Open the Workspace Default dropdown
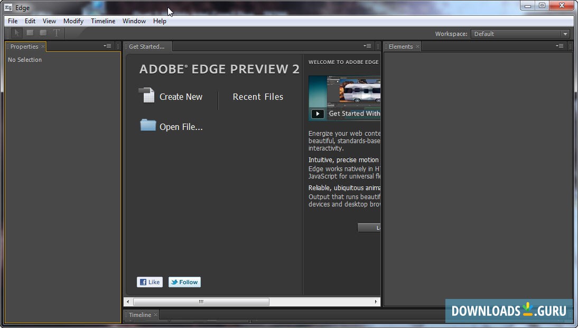The width and height of the screenshot is (578, 328). pyautogui.click(x=520, y=34)
